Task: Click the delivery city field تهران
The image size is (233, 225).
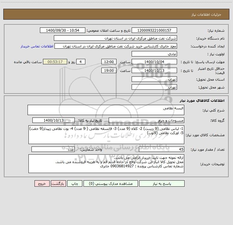Action: pos(154,87)
